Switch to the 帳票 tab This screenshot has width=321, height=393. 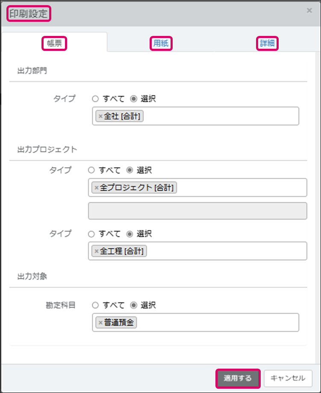[54, 43]
